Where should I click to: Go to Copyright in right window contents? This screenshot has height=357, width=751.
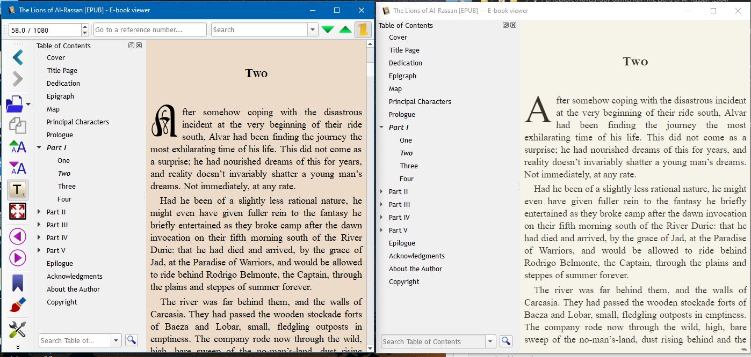pyautogui.click(x=405, y=281)
